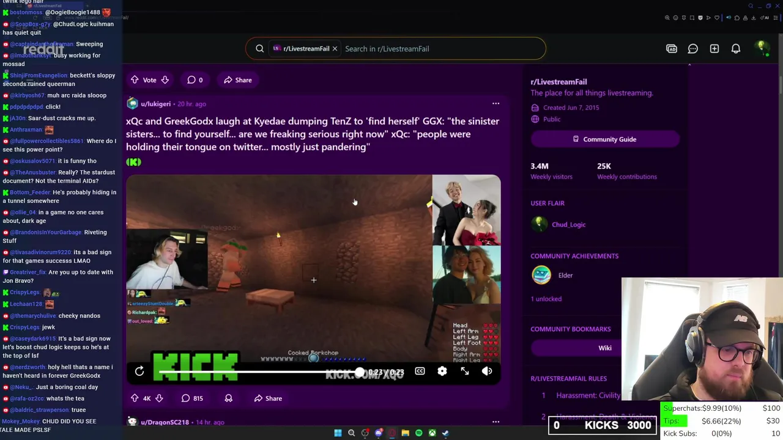This screenshot has height=440, width=783.
Task: Click the search magnifier icon in search bar
Action: click(x=260, y=49)
